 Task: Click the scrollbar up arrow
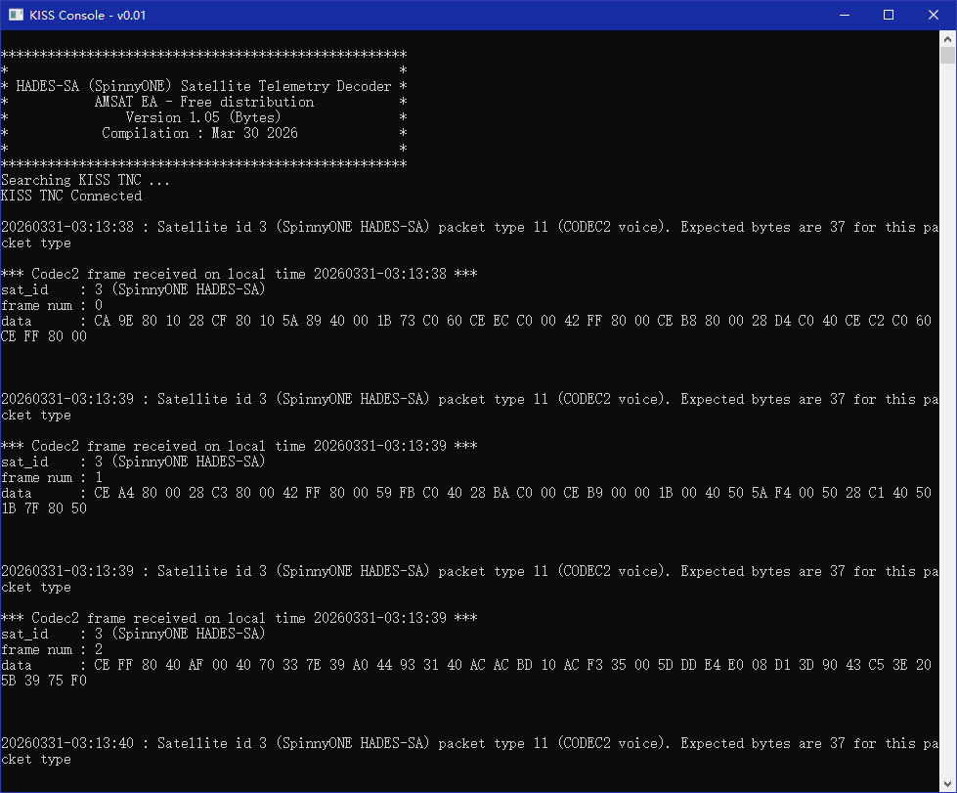947,38
